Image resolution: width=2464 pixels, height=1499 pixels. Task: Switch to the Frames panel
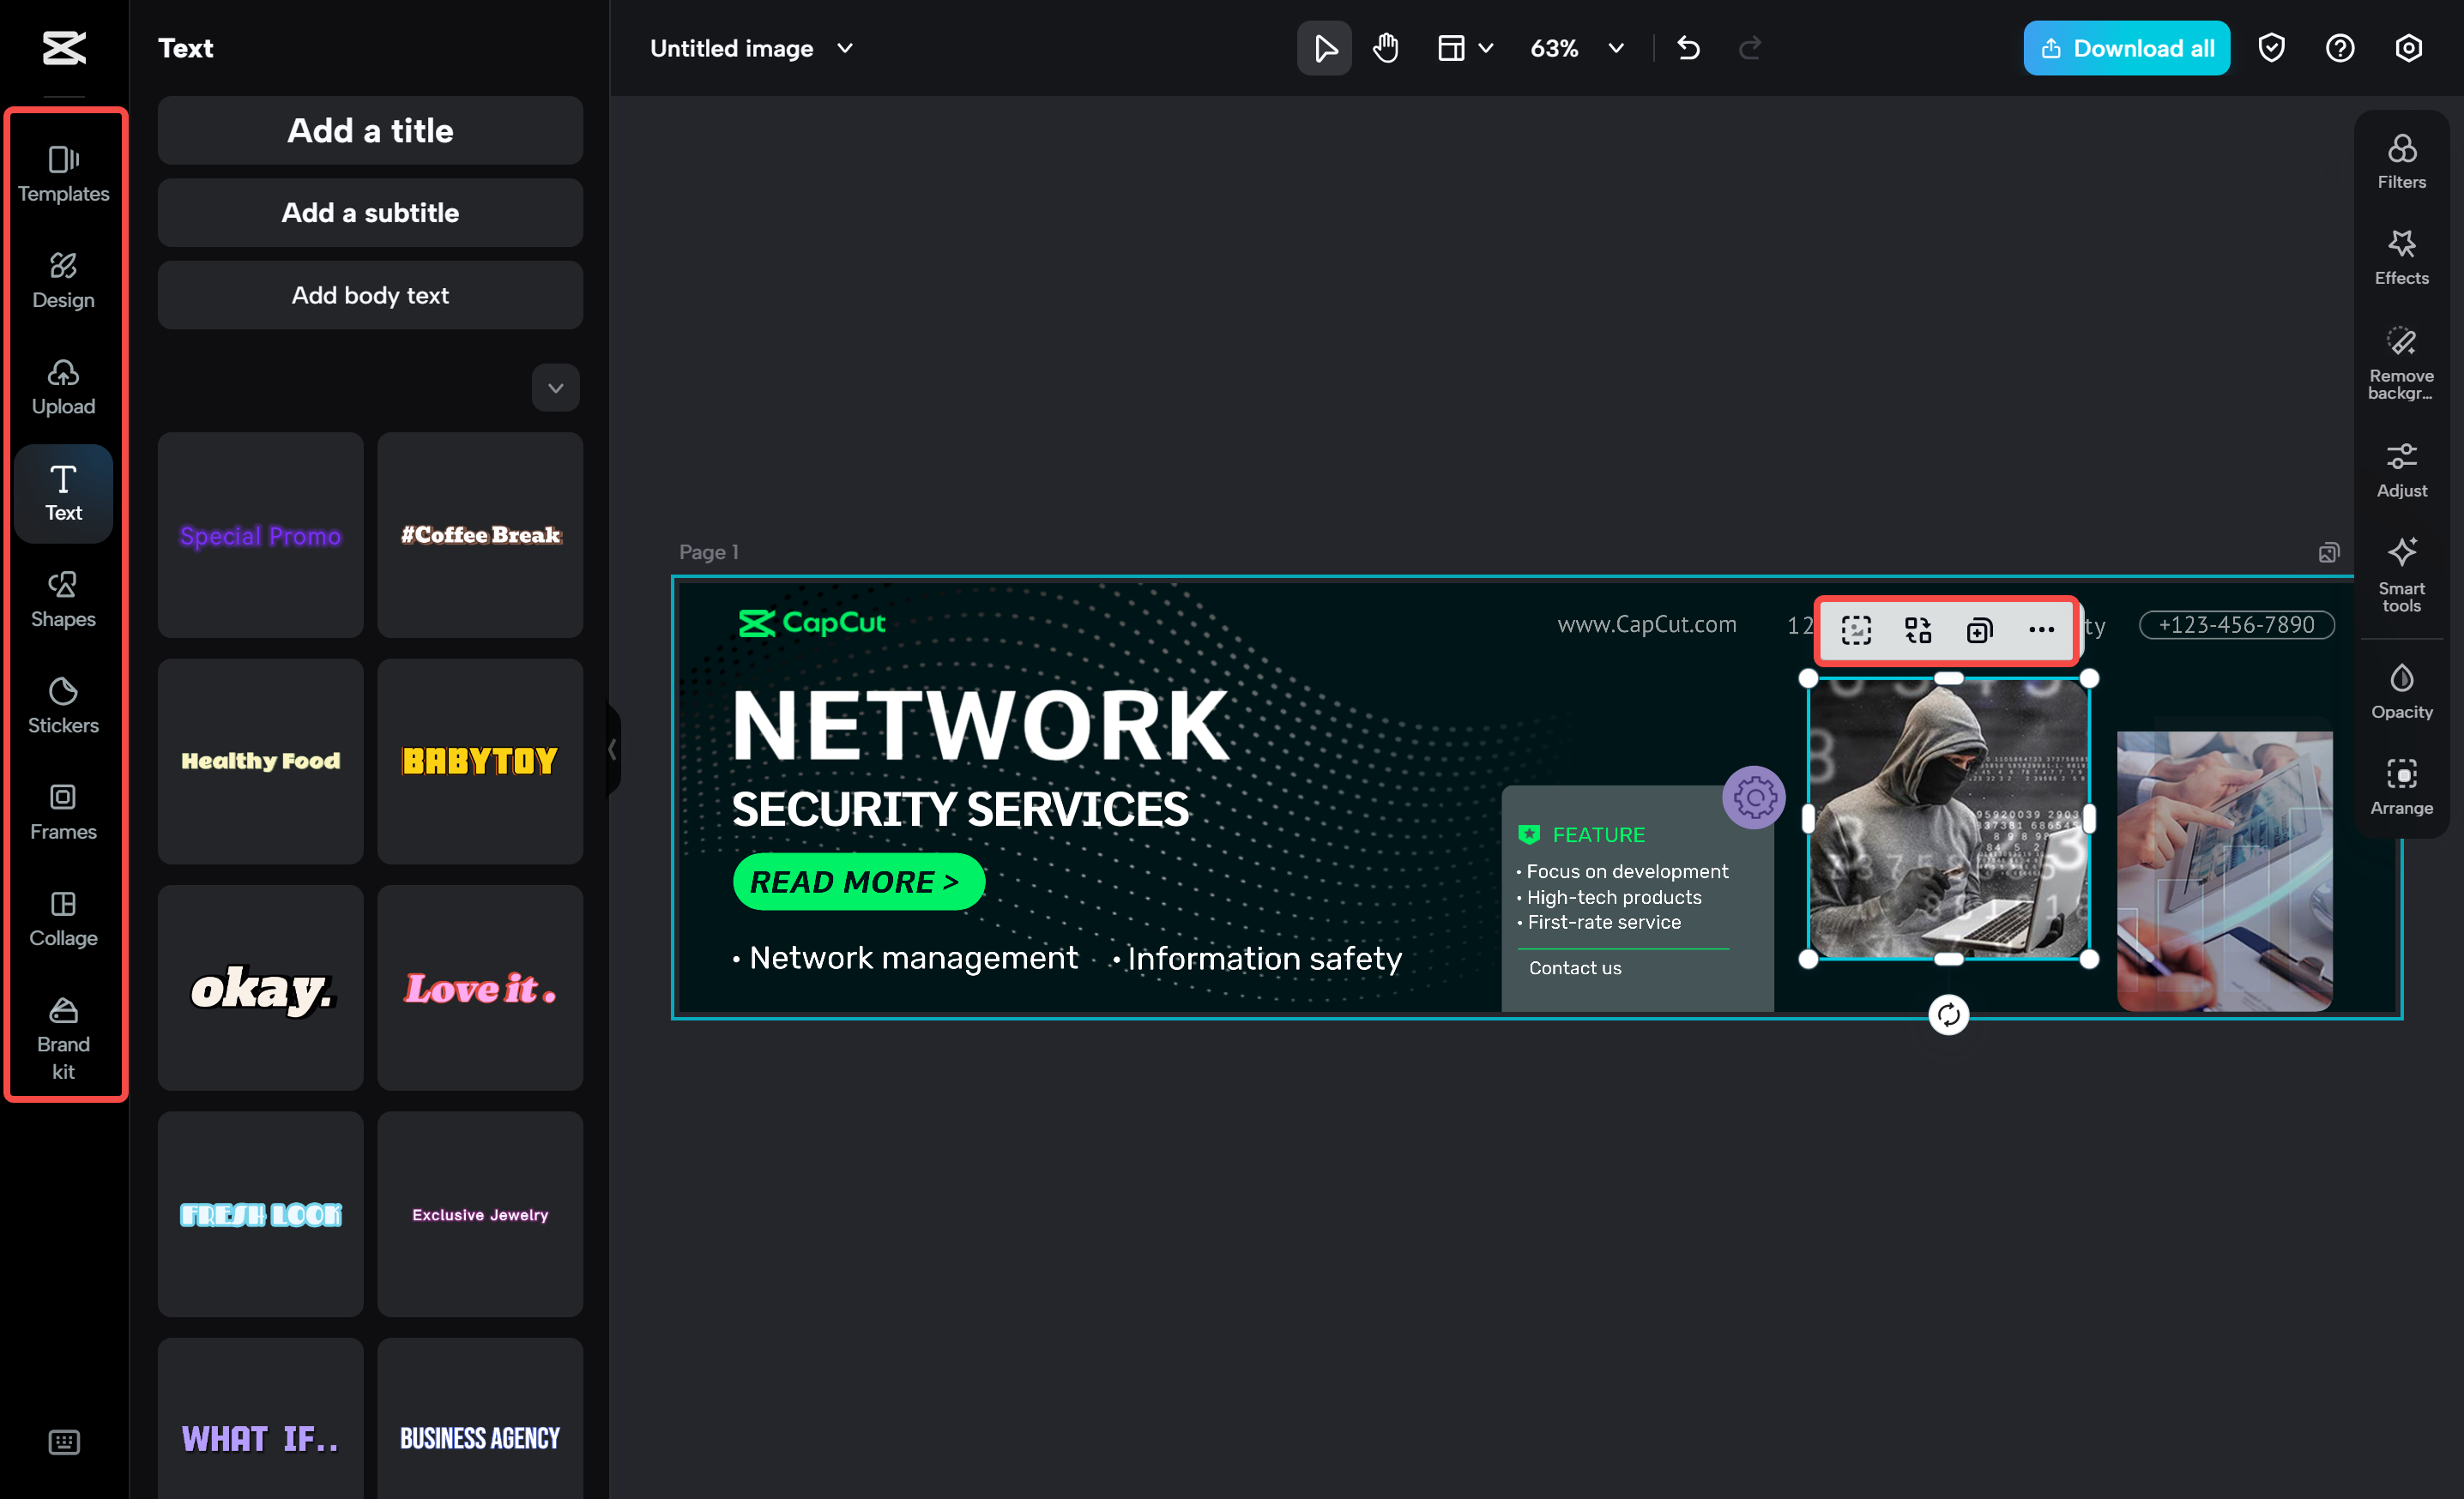63,811
